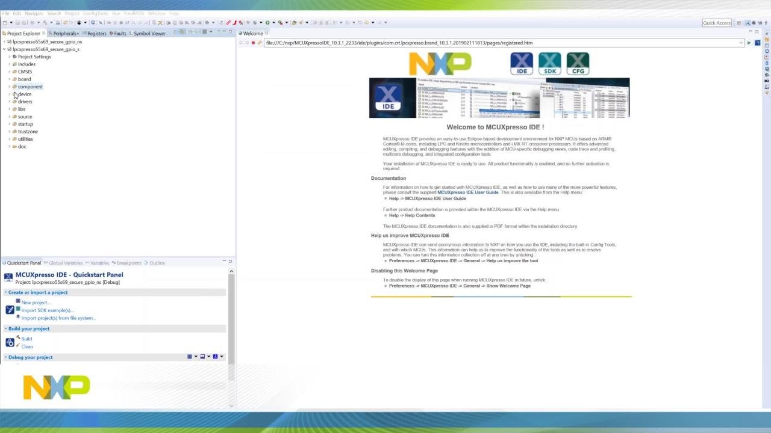
Task: Open the 'MCUXpresso IDE User Guide' link
Action: [468, 192]
